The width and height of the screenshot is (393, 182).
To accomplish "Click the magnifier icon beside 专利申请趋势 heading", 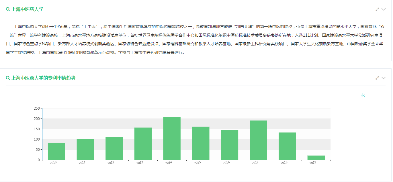I will tap(8, 78).
